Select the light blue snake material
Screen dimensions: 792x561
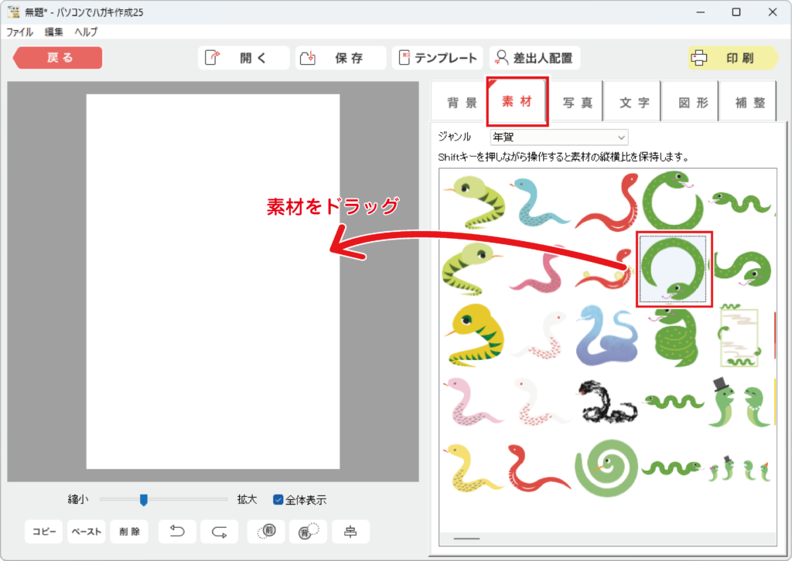[x=539, y=202]
